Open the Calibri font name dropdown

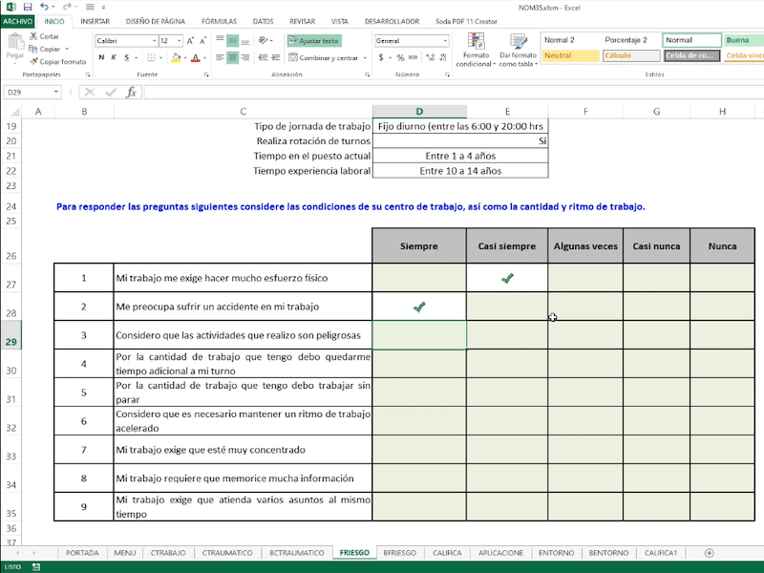(155, 41)
